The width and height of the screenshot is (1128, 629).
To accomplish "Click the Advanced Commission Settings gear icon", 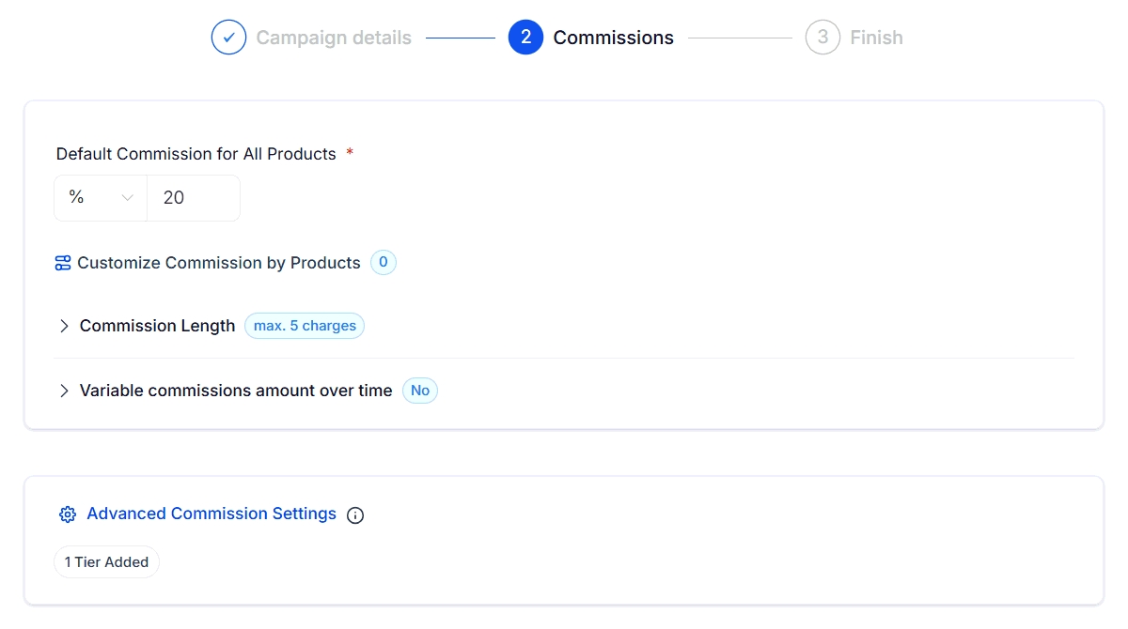I will (67, 514).
